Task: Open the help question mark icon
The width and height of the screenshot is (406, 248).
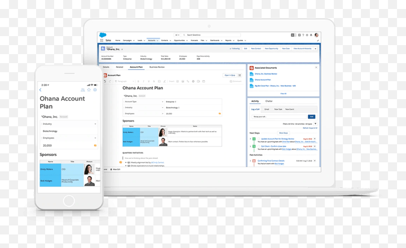Action: (x=303, y=35)
